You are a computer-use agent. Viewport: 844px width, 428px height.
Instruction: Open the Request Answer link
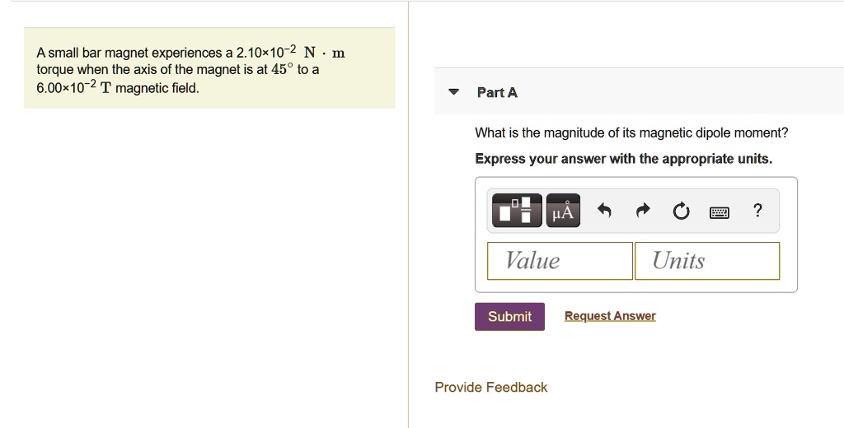click(x=610, y=316)
